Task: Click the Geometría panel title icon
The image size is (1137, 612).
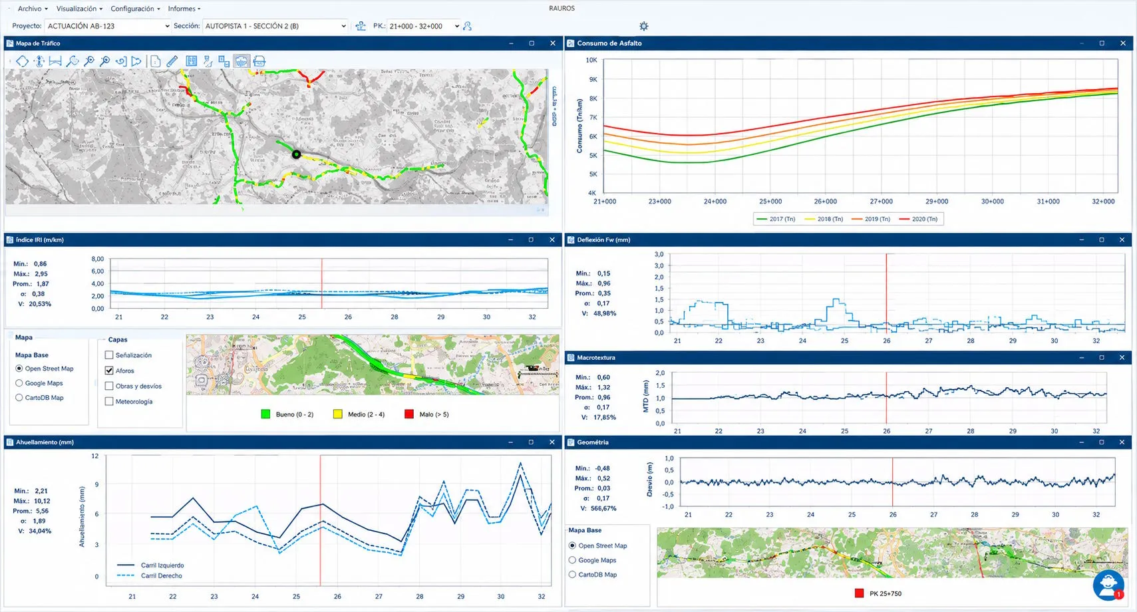Action: (x=571, y=442)
